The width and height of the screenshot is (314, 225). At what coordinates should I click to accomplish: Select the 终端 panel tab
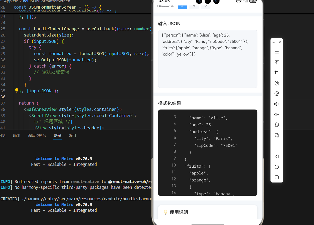pyautogui.click(x=57, y=136)
